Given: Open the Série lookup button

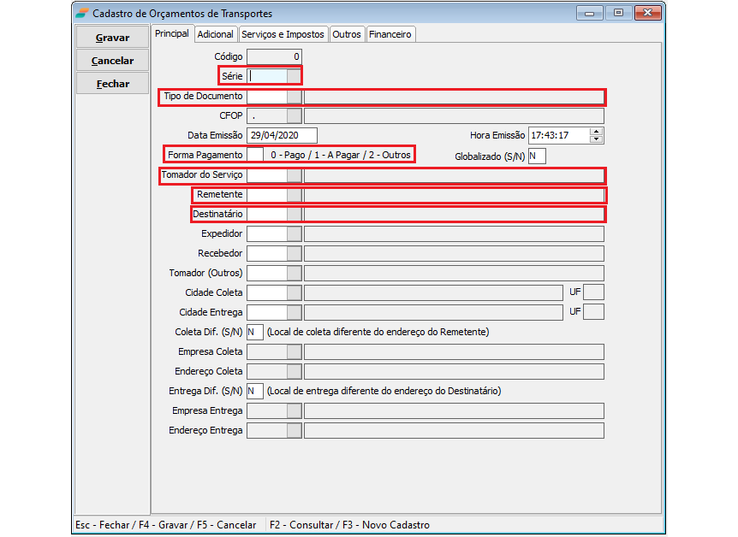Looking at the screenshot, I should click(294, 76).
